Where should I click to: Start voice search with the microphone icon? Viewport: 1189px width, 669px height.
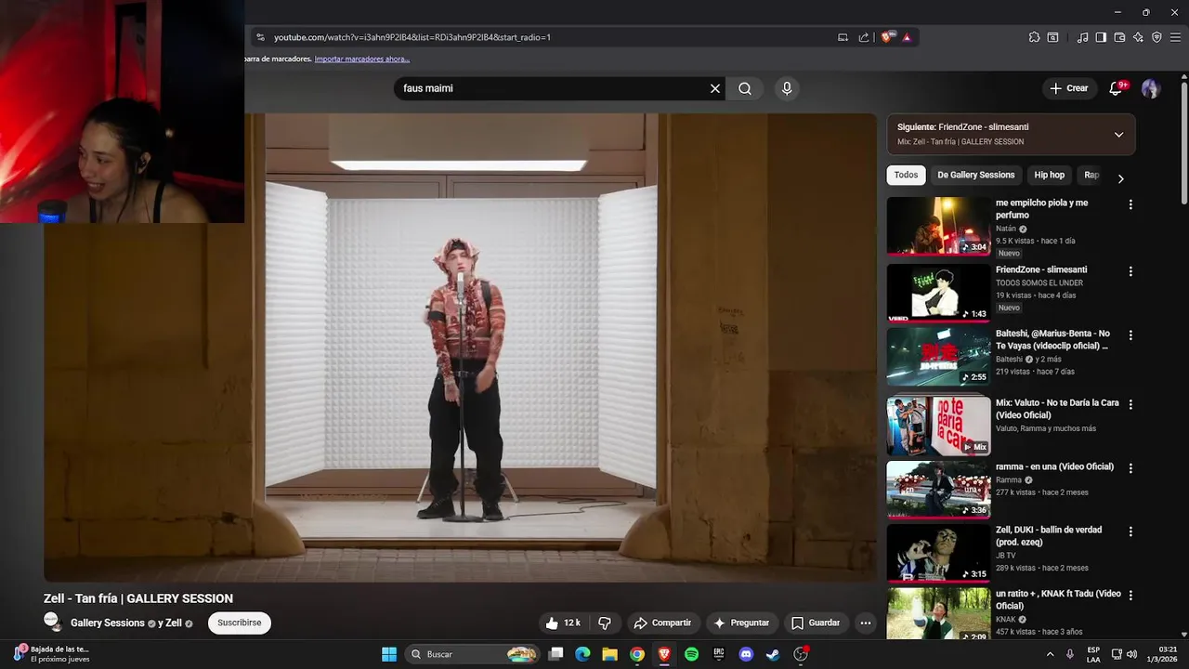[787, 88]
